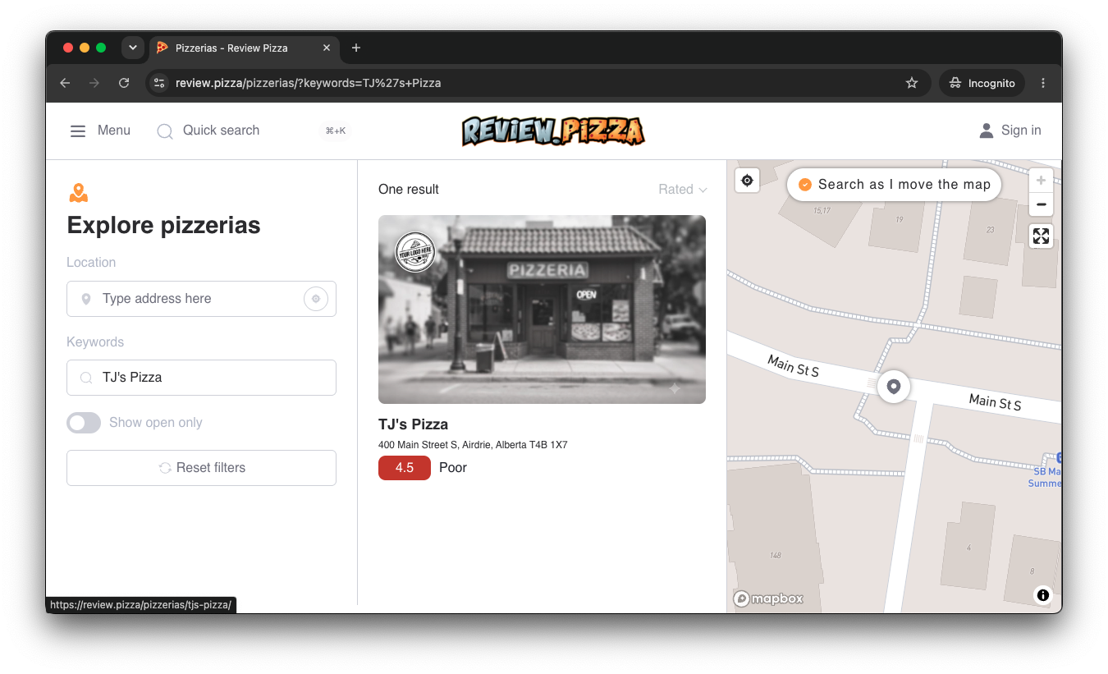The width and height of the screenshot is (1108, 674).
Task: Click the Mapbox logo
Action: [x=768, y=599]
